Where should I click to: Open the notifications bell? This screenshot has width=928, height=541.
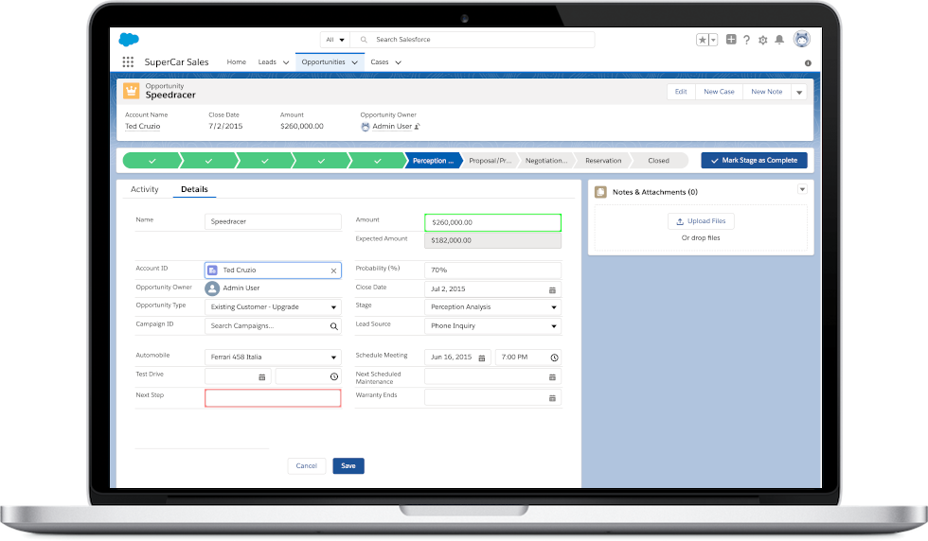779,40
